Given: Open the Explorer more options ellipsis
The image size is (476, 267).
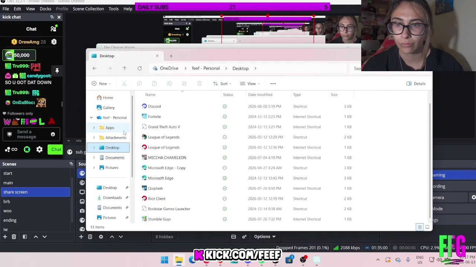Looking at the screenshot, I should click(273, 83).
